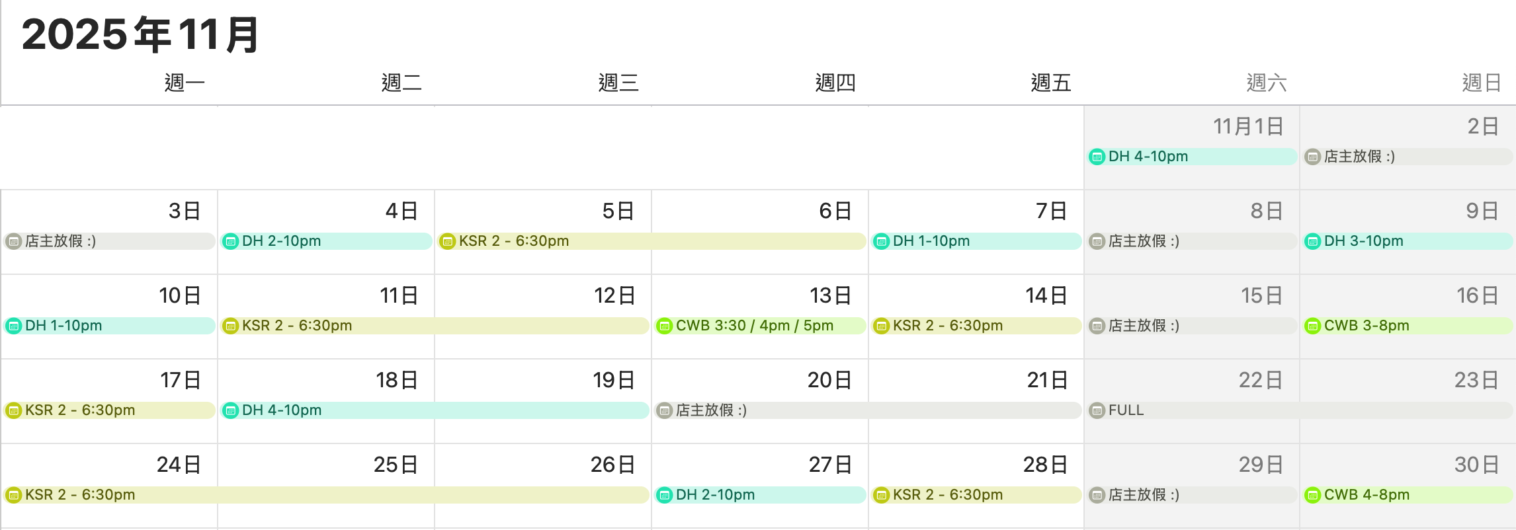Select the 週六 weekday column header
Viewport: 1516px width, 530px height.
[1266, 83]
